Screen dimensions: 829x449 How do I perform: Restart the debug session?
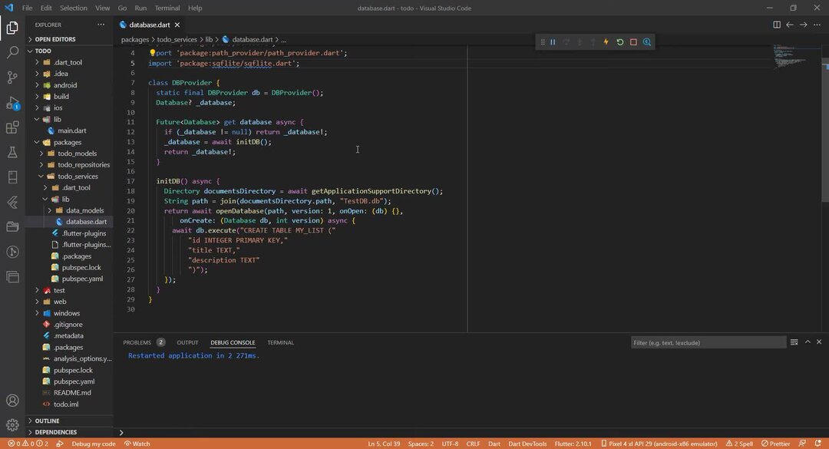[x=619, y=42]
